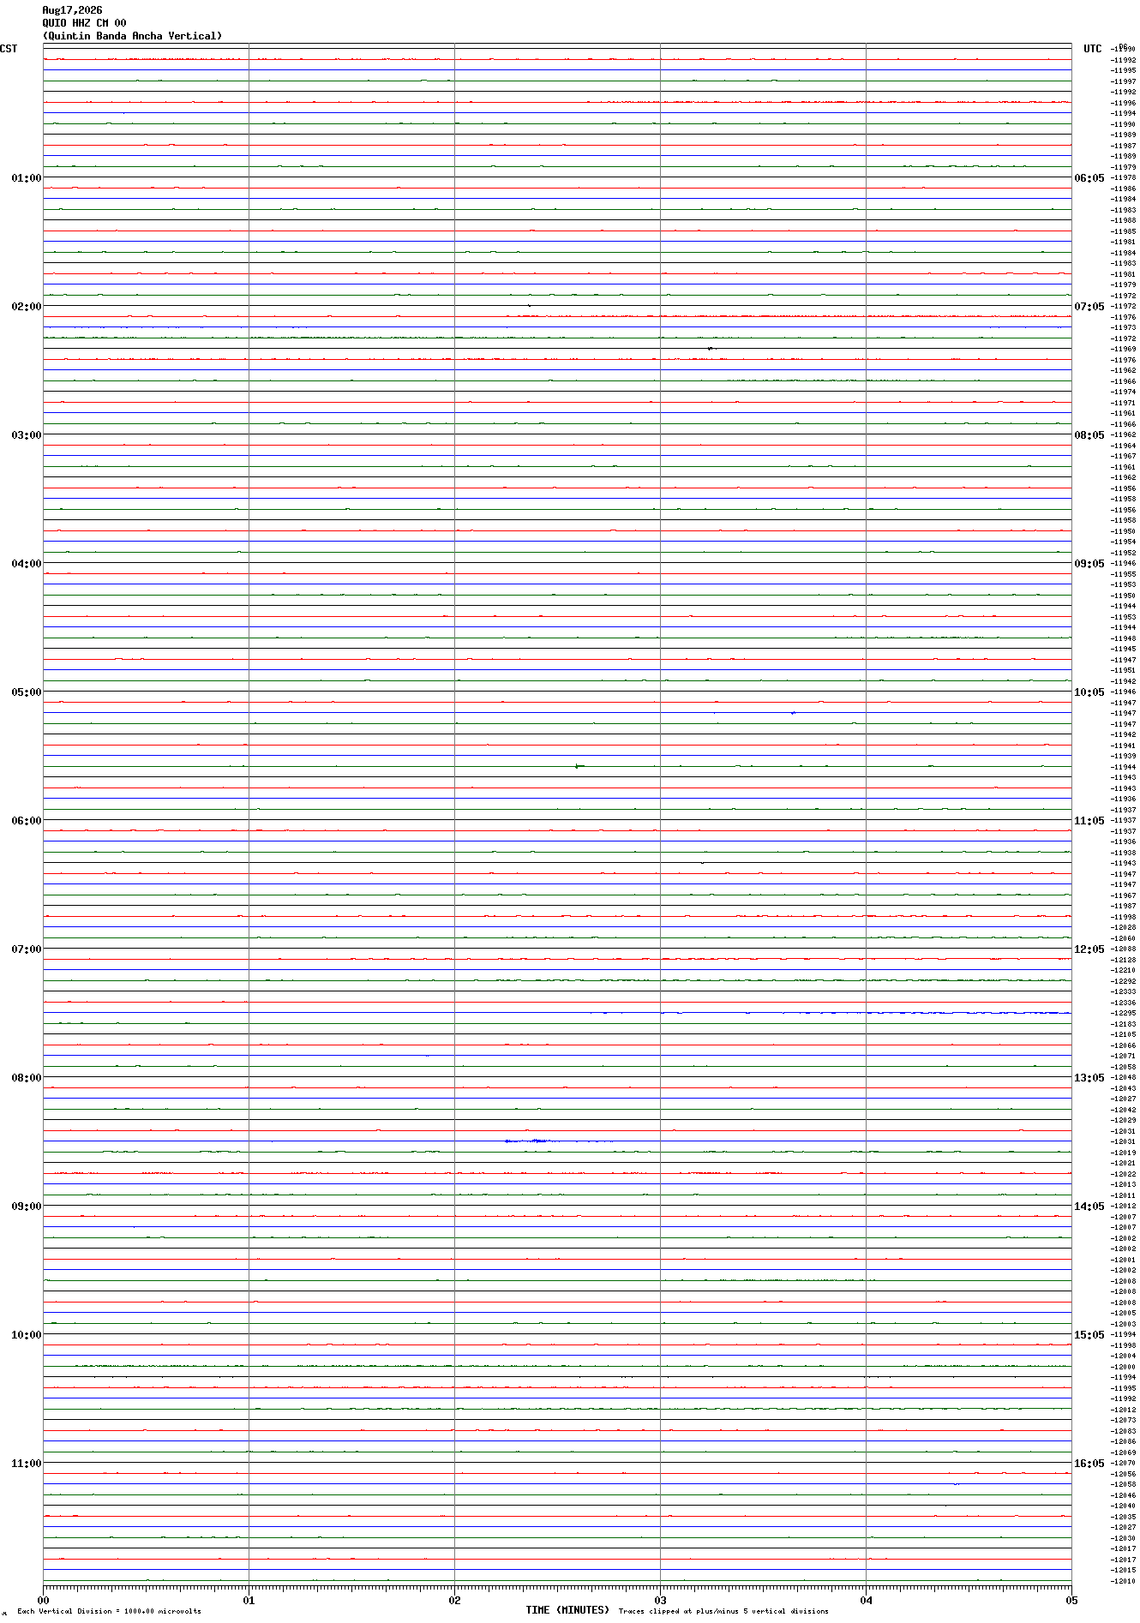Select the 07:00 CST time label

point(27,949)
